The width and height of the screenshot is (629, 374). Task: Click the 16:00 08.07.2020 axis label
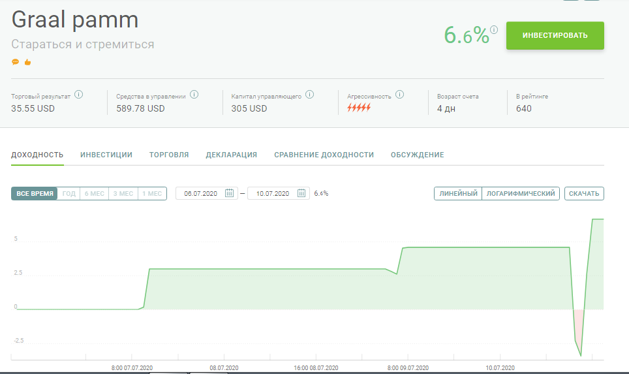(x=316, y=367)
